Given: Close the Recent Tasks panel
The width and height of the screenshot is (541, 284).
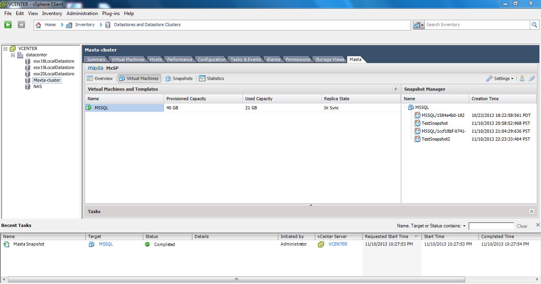Looking at the screenshot, I should (537, 225).
